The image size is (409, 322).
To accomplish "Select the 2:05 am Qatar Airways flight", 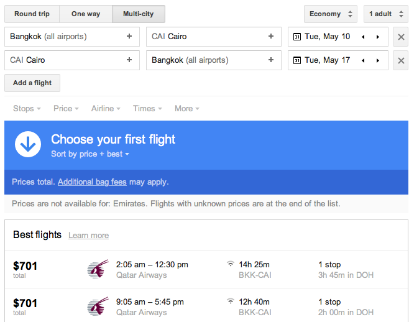I will pos(206,270).
